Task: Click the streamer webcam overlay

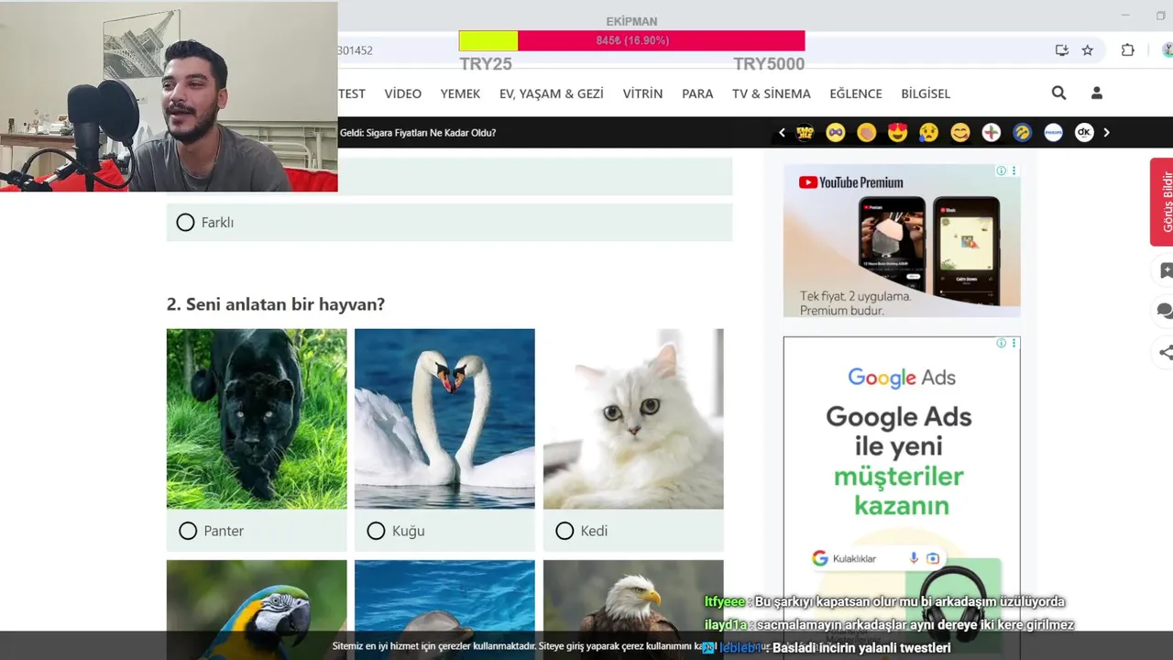Action: tap(169, 96)
